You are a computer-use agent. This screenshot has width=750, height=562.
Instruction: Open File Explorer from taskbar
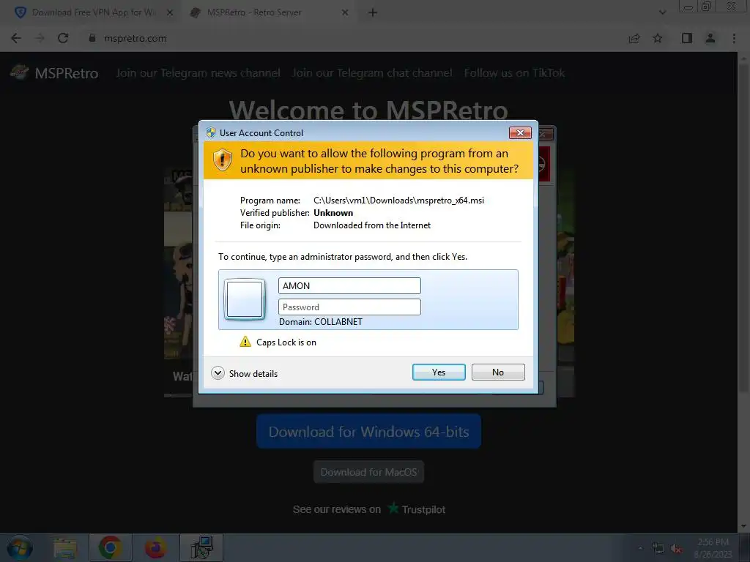[x=65, y=547]
